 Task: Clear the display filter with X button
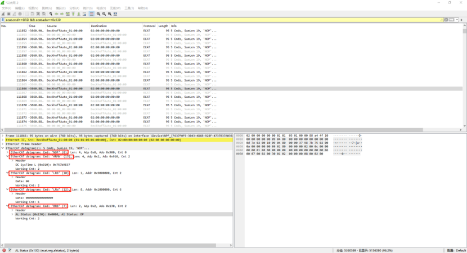pyautogui.click(x=446, y=20)
